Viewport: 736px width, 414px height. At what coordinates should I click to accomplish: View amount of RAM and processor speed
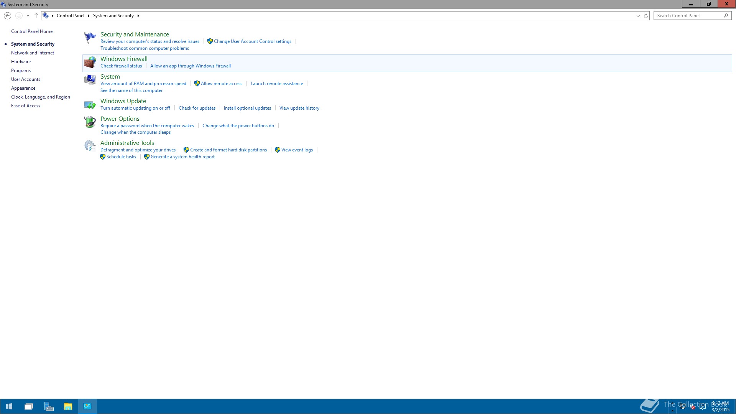tap(143, 84)
